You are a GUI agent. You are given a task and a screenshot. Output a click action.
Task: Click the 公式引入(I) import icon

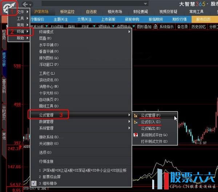(136, 122)
